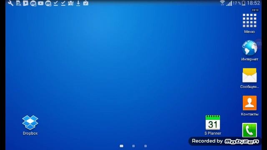Screen dimensions: 267x150
Task: Open the Контакты app
Action: tap(249, 103)
